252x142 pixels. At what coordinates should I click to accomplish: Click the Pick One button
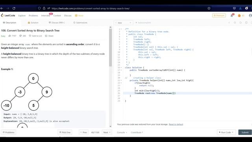[65, 133]
